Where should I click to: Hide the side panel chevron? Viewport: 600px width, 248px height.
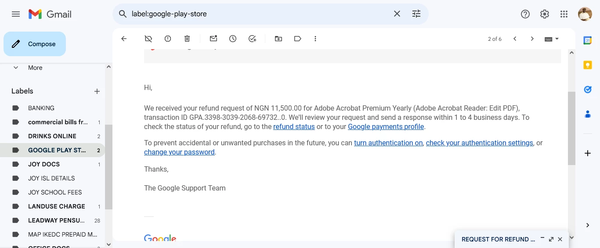point(588,225)
